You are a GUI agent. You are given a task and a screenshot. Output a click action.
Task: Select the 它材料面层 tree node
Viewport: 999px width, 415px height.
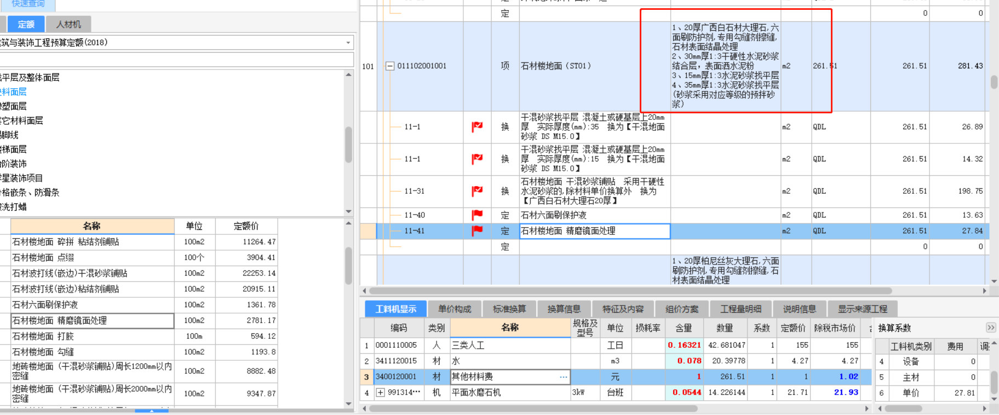(21, 120)
